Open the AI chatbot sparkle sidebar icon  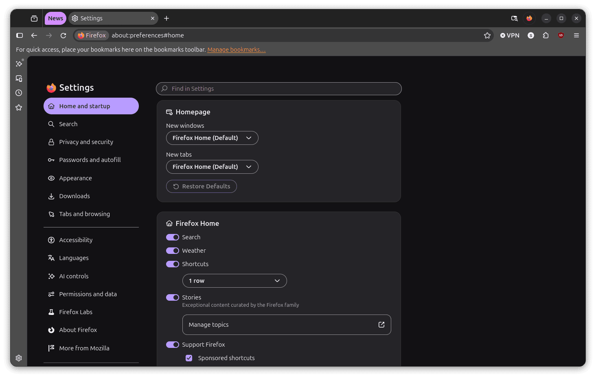point(19,64)
